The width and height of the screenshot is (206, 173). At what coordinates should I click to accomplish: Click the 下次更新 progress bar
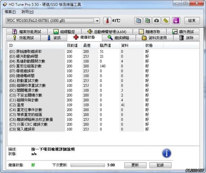point(88,165)
